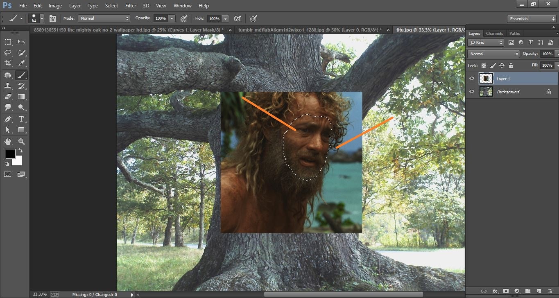Open the Kind filter dropdown
559x298 pixels.
pos(485,42)
